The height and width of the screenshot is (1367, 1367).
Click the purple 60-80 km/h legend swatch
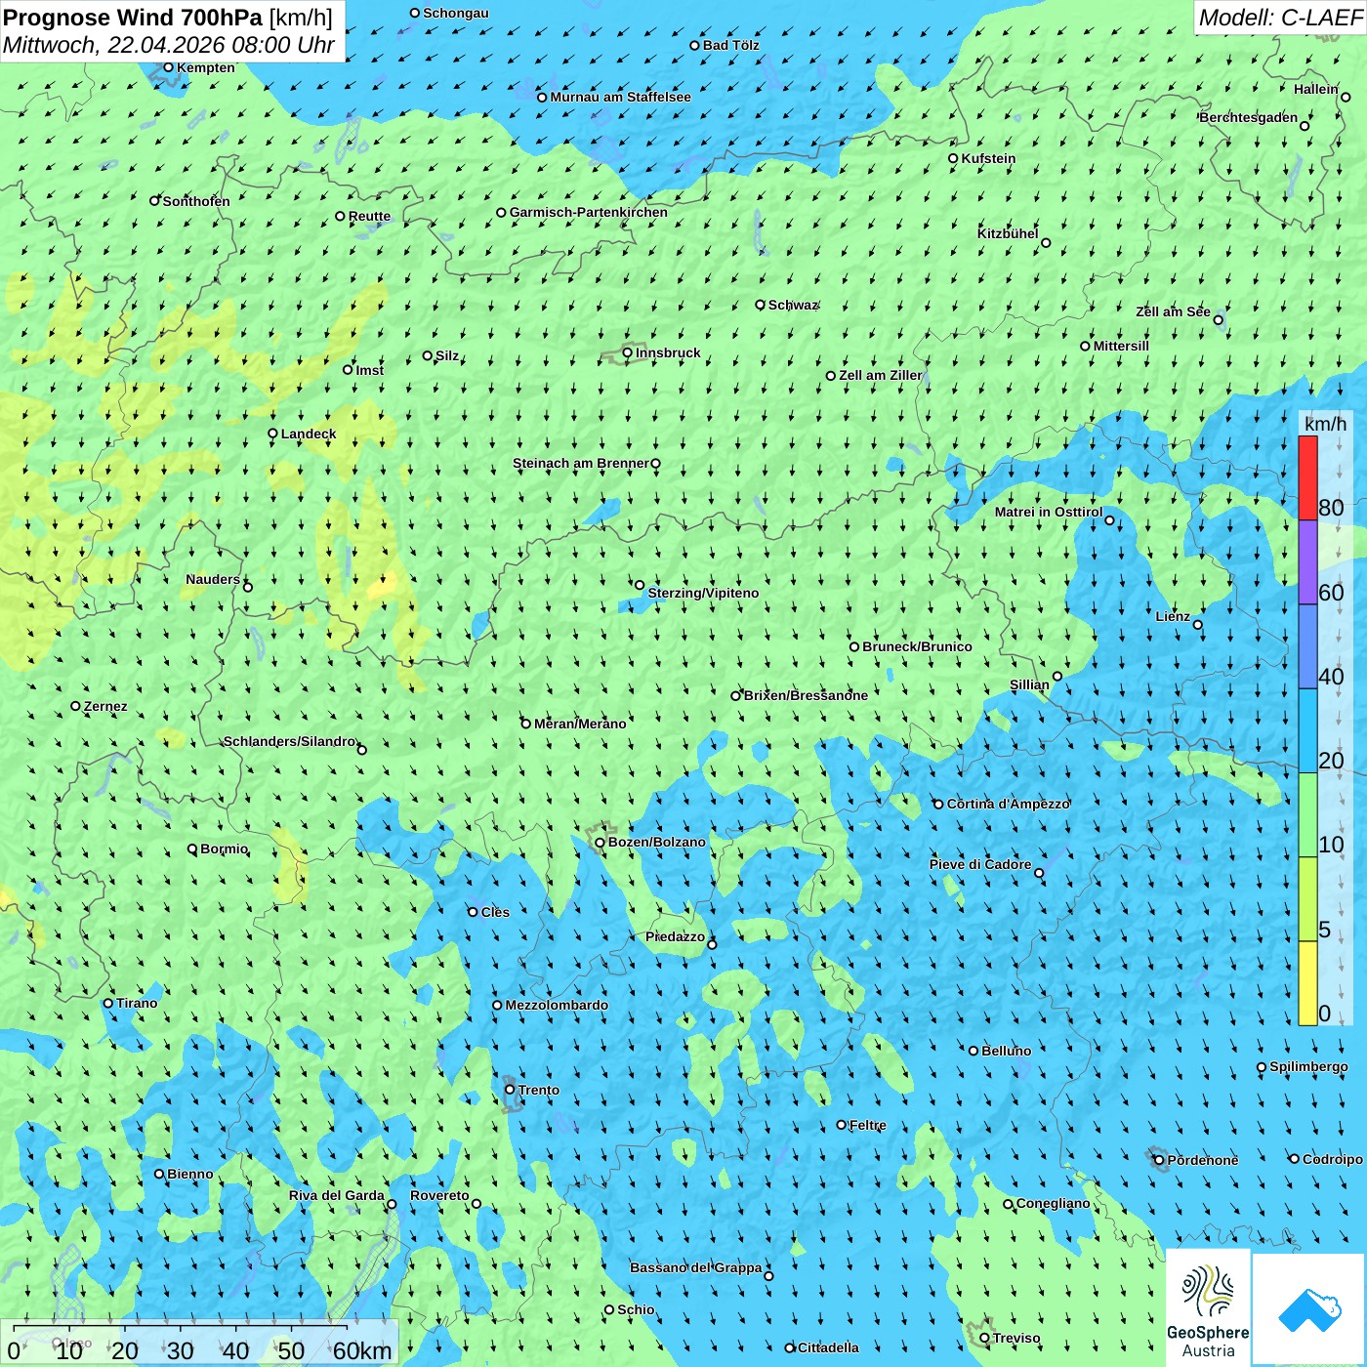pos(1307,562)
